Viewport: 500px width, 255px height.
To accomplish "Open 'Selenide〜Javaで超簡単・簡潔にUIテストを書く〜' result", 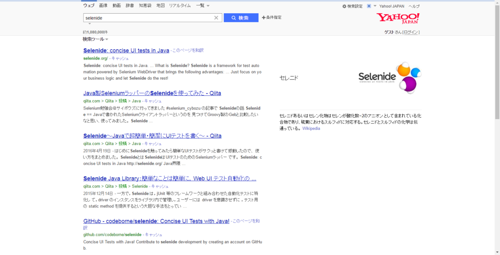I will [152, 136].
